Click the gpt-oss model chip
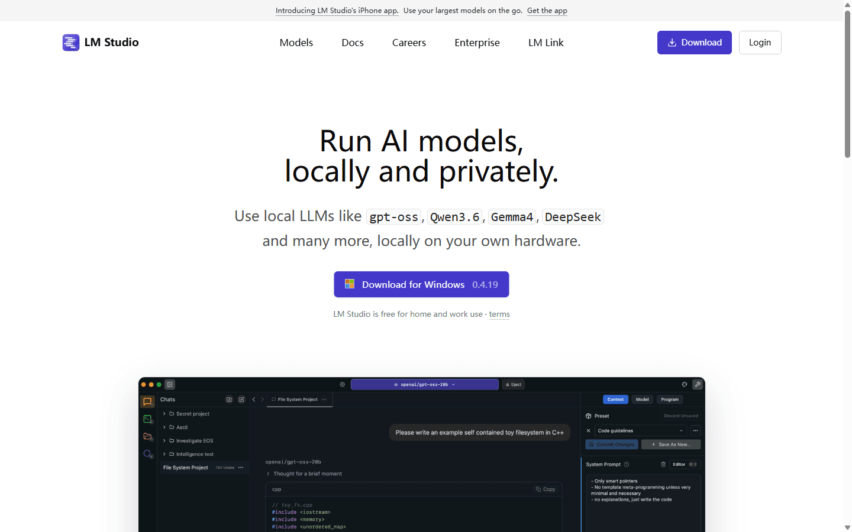Image resolution: width=852 pixels, height=532 pixels. click(393, 217)
